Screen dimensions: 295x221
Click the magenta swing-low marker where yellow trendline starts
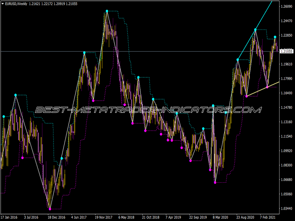pos(246,96)
